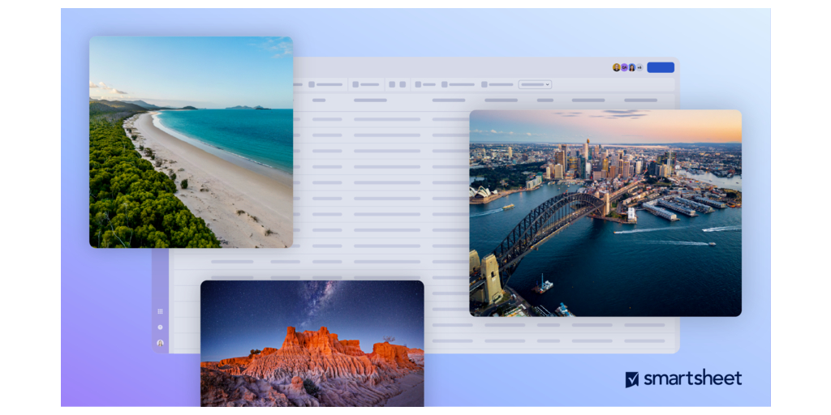The width and height of the screenshot is (831, 415).
Task: Open the red rock formation night sky photo
Action: coord(312,343)
